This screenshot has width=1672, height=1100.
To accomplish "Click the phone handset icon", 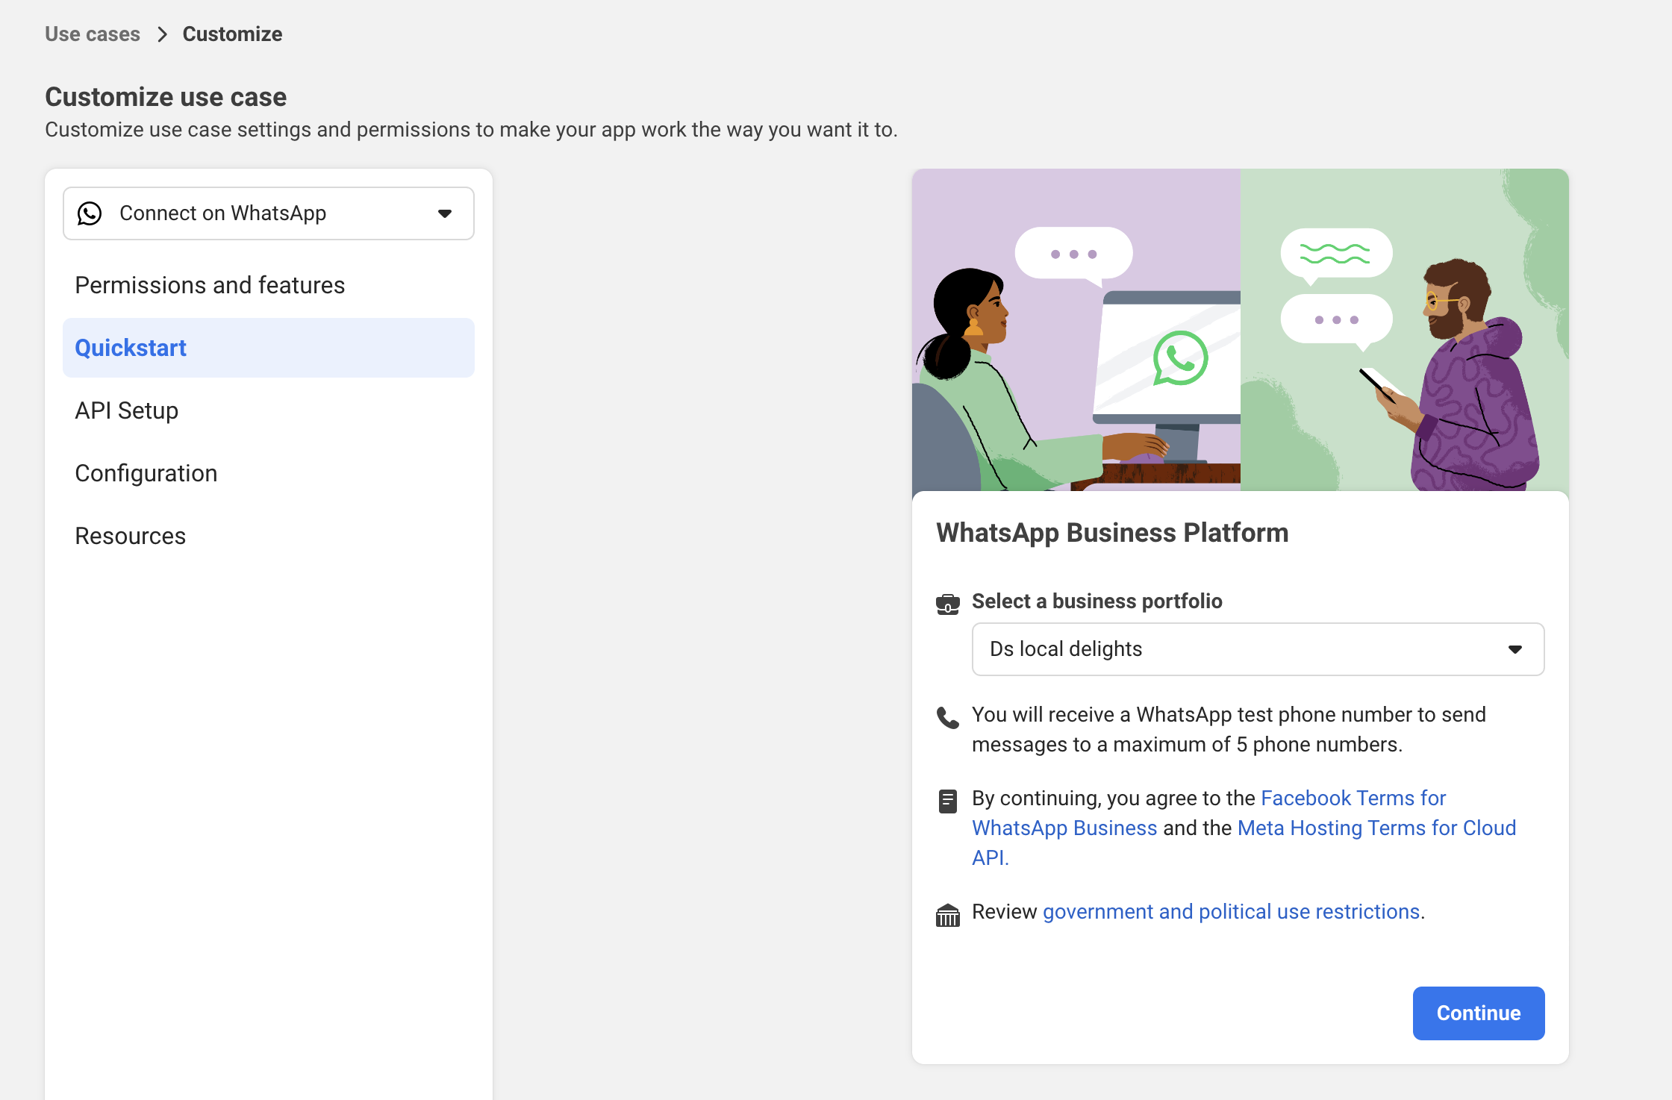I will [947, 717].
